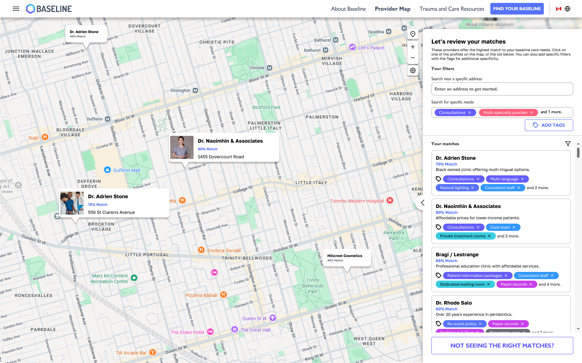Click tag icon on Dr. Adrien Stone card

point(439,179)
